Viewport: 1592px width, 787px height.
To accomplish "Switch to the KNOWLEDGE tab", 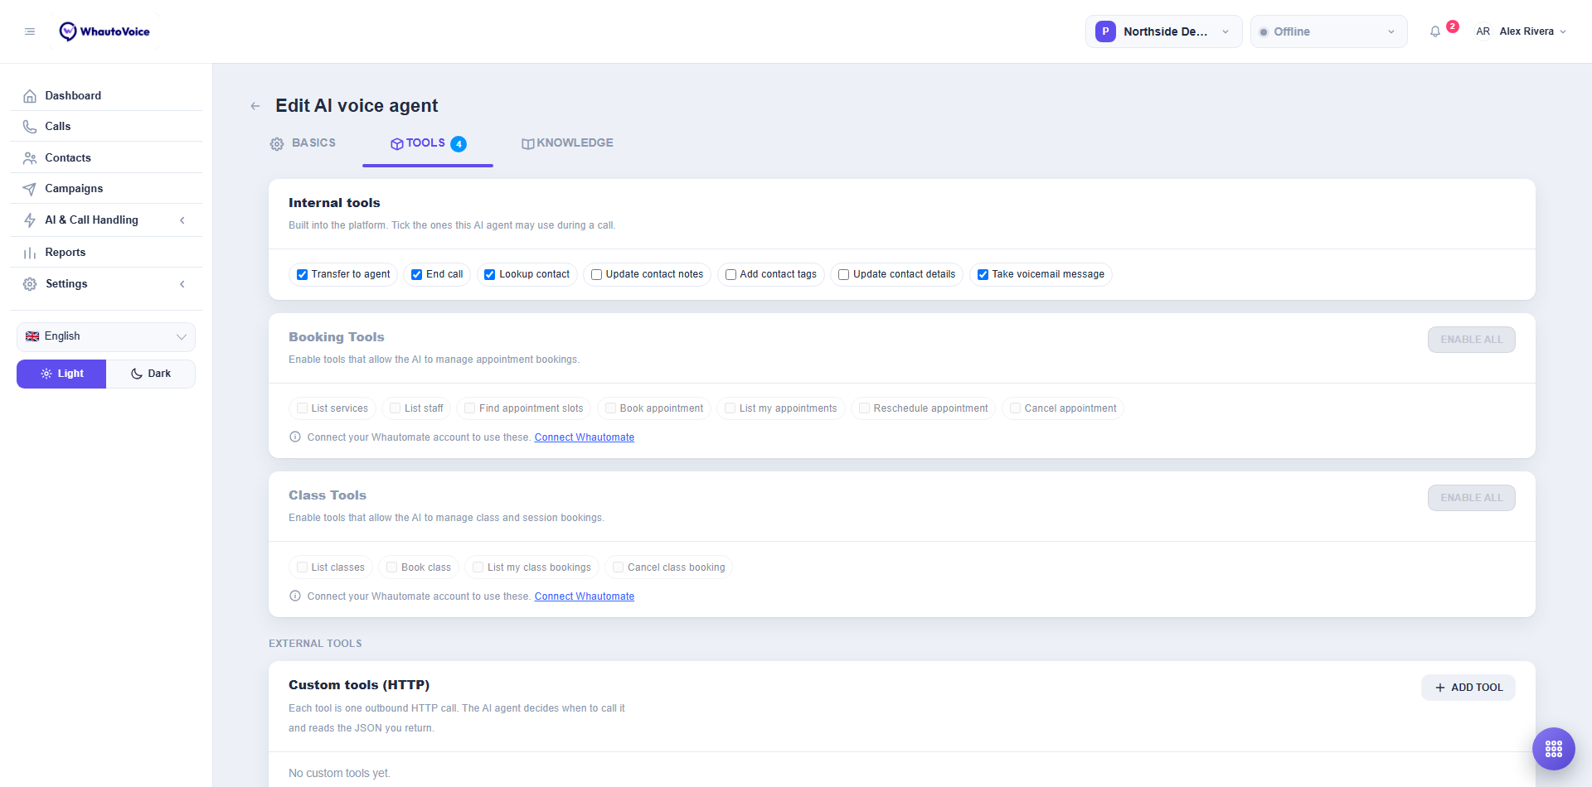I will pyautogui.click(x=567, y=143).
